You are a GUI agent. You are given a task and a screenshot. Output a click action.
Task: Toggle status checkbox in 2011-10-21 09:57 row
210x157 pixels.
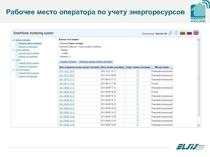click(138, 75)
